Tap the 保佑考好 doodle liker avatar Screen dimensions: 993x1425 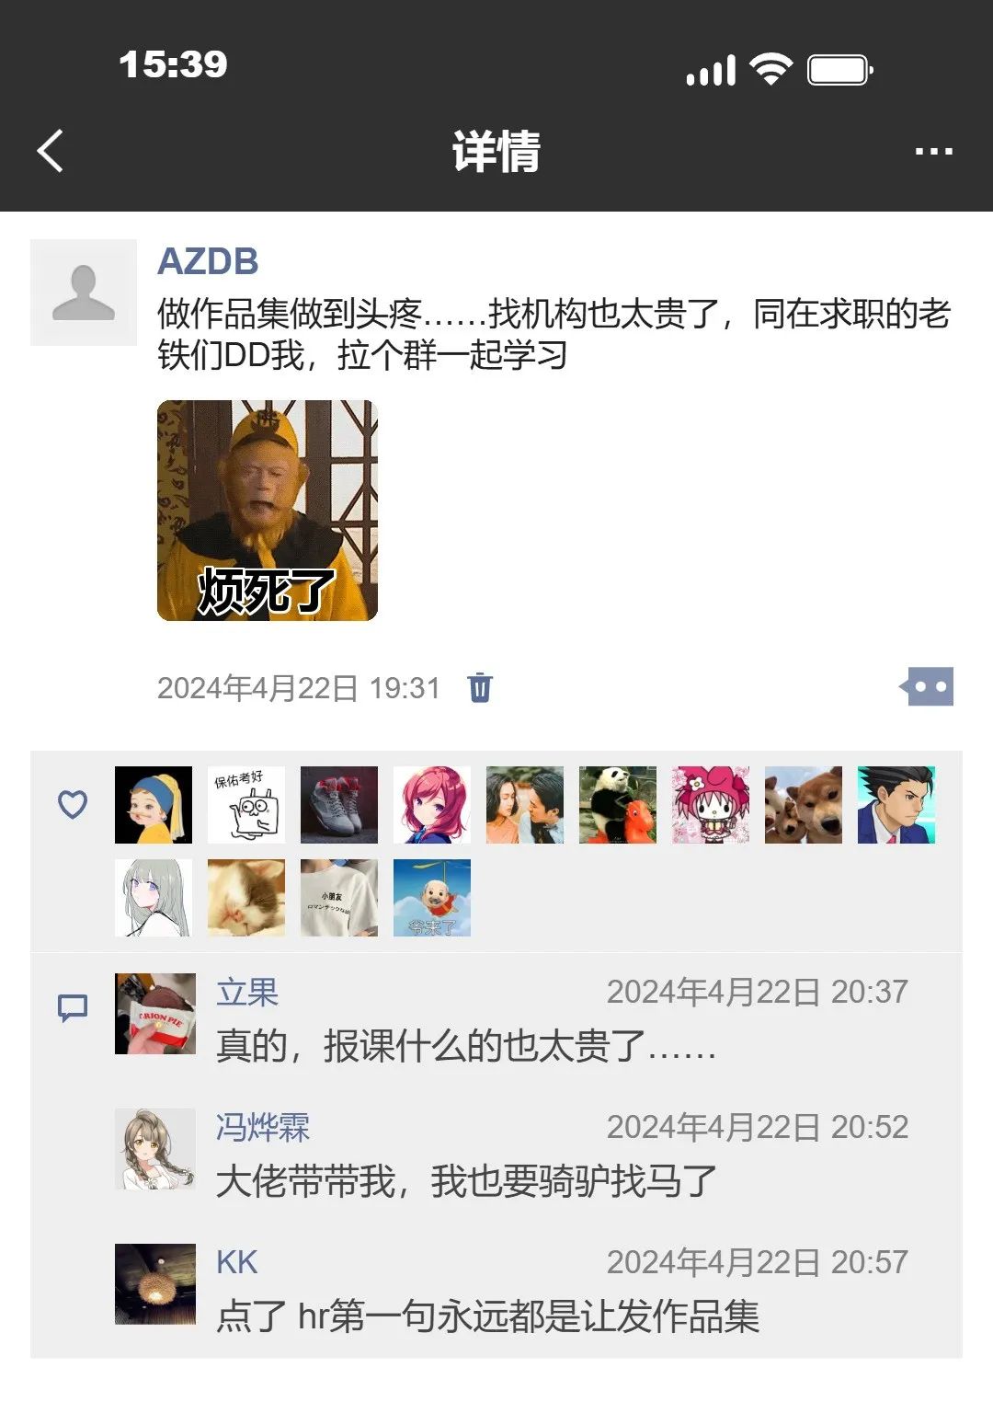[x=246, y=805]
